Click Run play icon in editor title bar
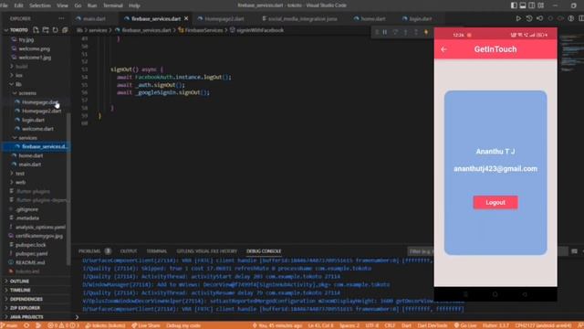584x329 pixels. pyautogui.click(x=518, y=18)
